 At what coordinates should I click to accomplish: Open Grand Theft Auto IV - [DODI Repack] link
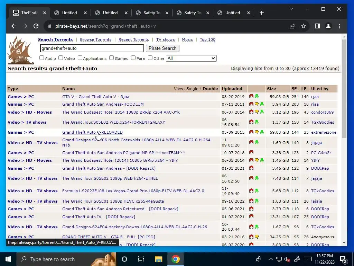coord(99,217)
